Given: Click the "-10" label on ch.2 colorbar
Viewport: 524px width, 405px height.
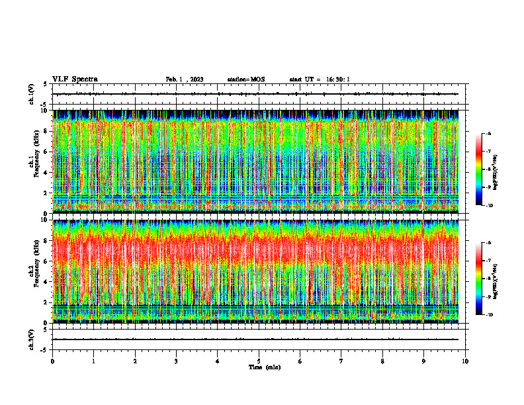Looking at the screenshot, I should (x=489, y=314).
